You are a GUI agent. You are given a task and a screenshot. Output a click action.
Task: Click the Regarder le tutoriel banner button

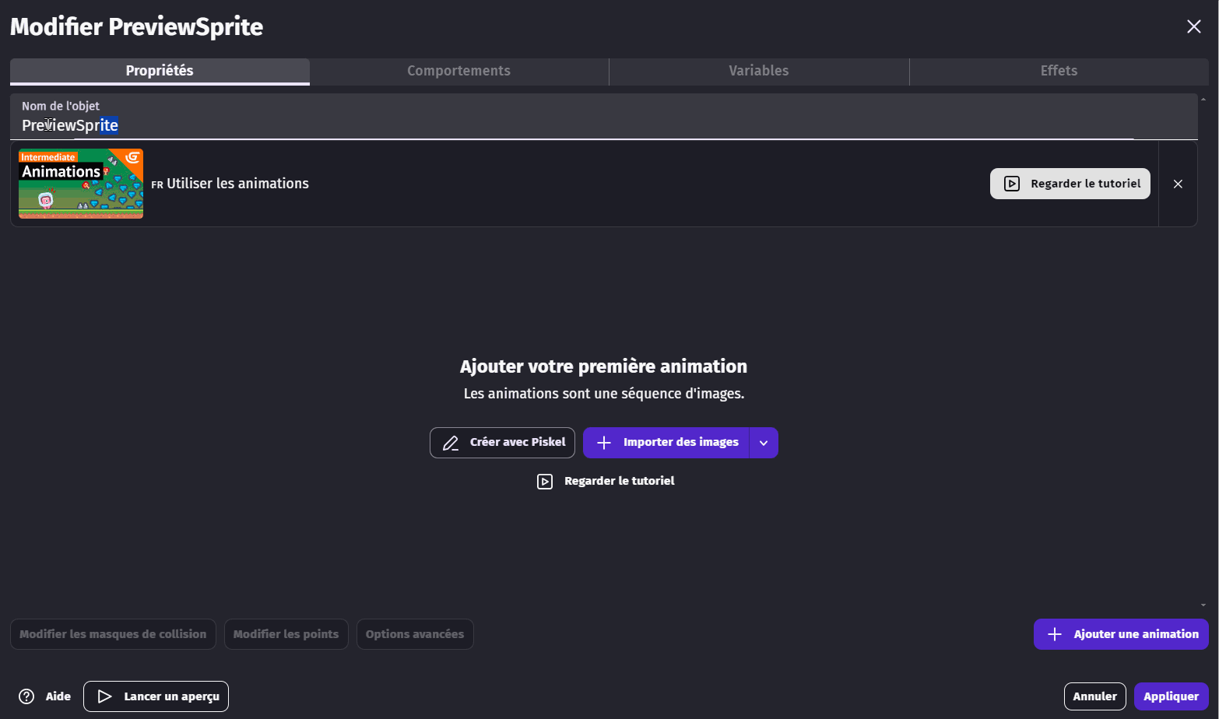click(1070, 184)
